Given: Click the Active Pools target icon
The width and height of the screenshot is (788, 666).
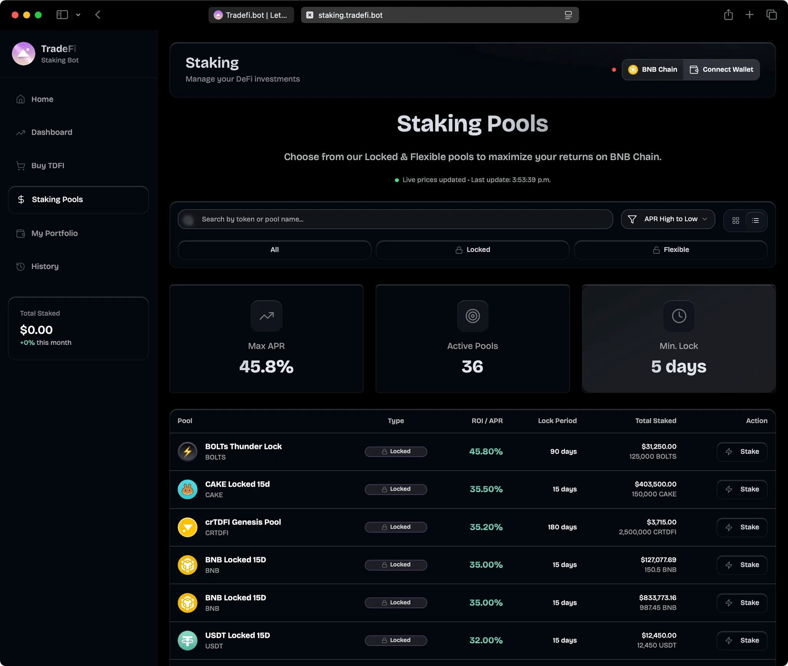Looking at the screenshot, I should click(472, 316).
